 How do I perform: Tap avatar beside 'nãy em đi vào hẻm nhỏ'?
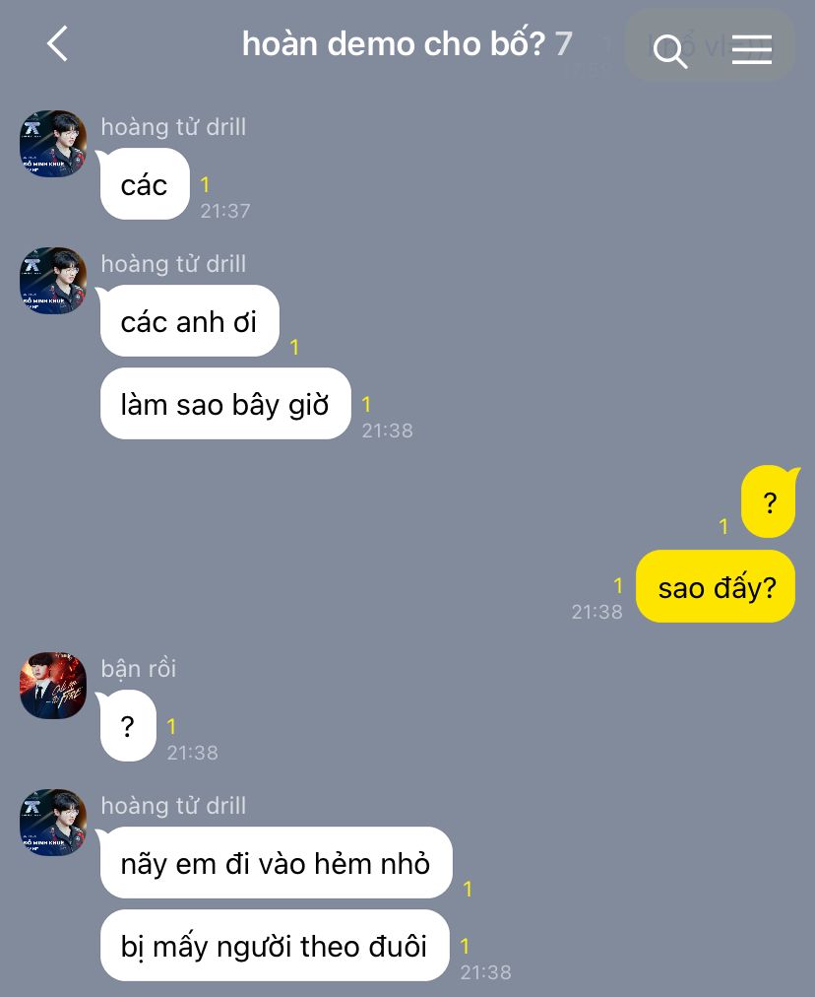coord(53,823)
